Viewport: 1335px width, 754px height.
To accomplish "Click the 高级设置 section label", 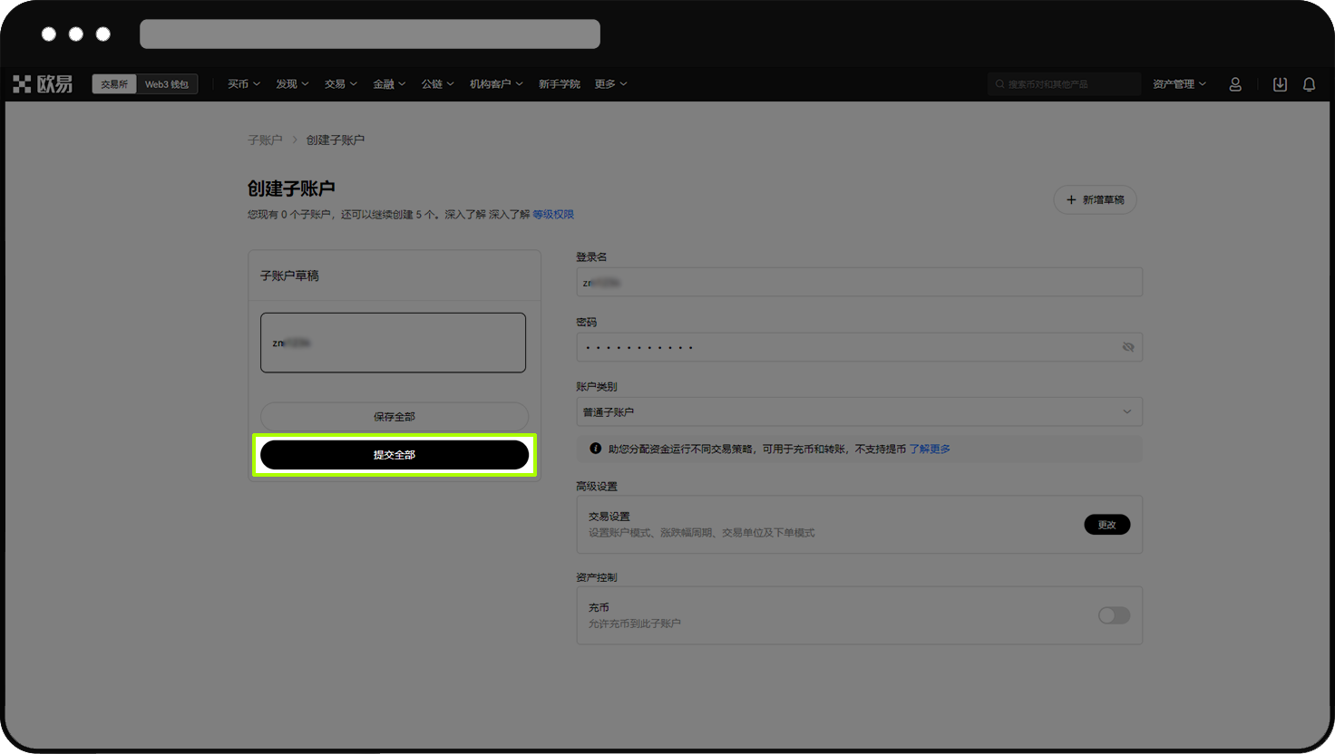I will pos(596,487).
